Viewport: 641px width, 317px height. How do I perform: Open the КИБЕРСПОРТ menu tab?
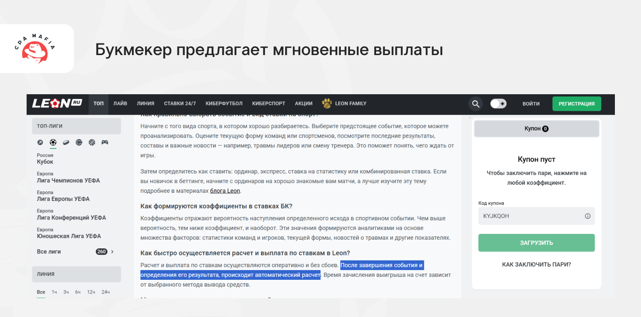[x=268, y=103]
